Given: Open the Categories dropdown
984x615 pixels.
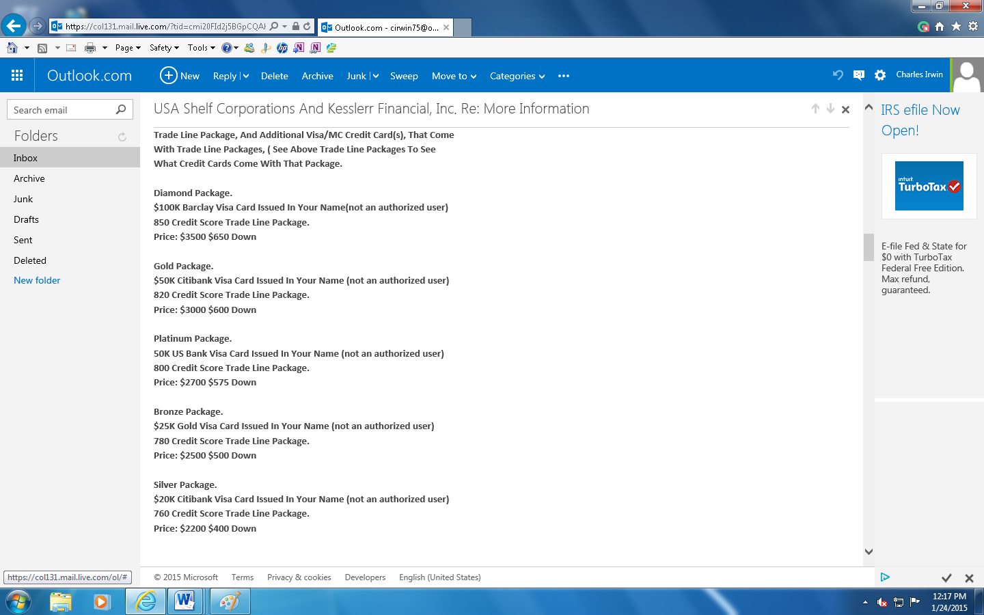Looking at the screenshot, I should point(517,76).
